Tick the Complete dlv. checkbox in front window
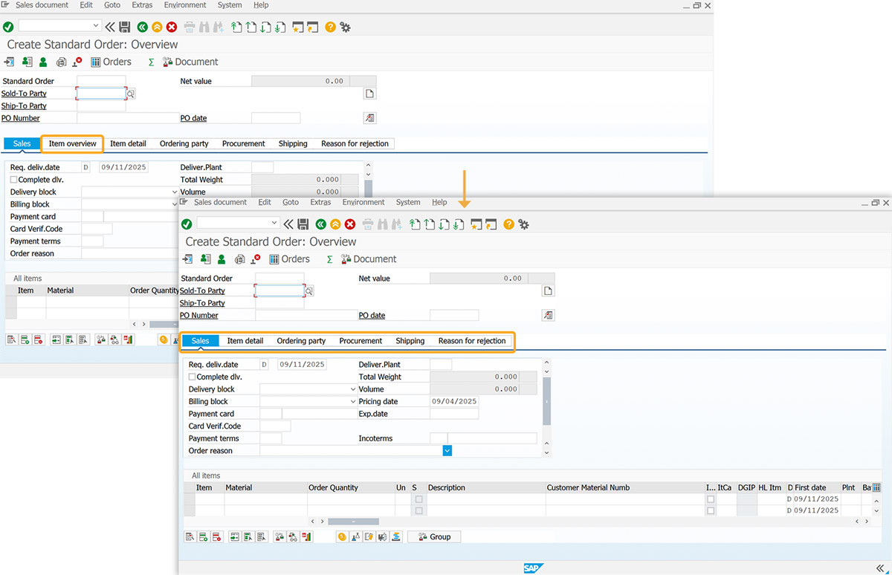This screenshot has width=892, height=575. coord(192,377)
